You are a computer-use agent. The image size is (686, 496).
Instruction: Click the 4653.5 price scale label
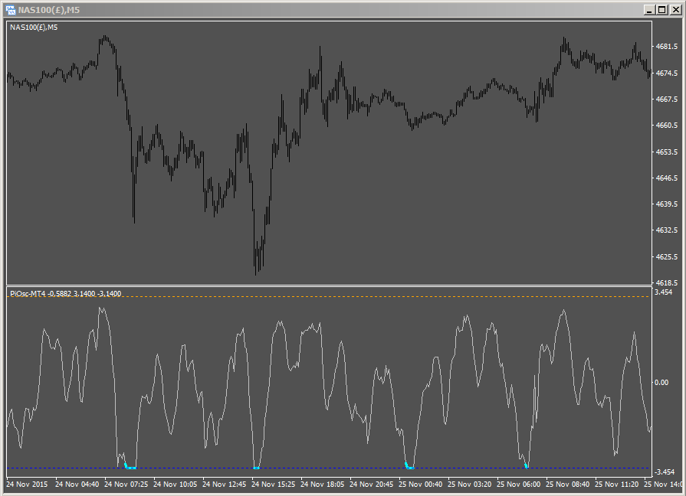[x=665, y=152]
